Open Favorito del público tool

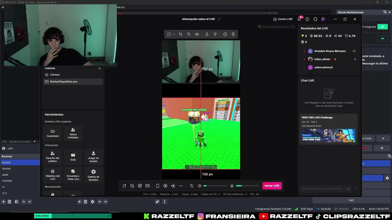(53, 157)
